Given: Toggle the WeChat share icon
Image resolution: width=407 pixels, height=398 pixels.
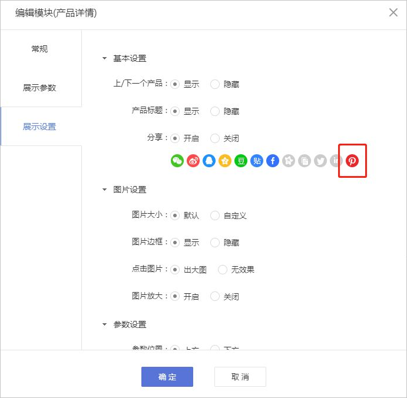Looking at the screenshot, I should pos(177,161).
